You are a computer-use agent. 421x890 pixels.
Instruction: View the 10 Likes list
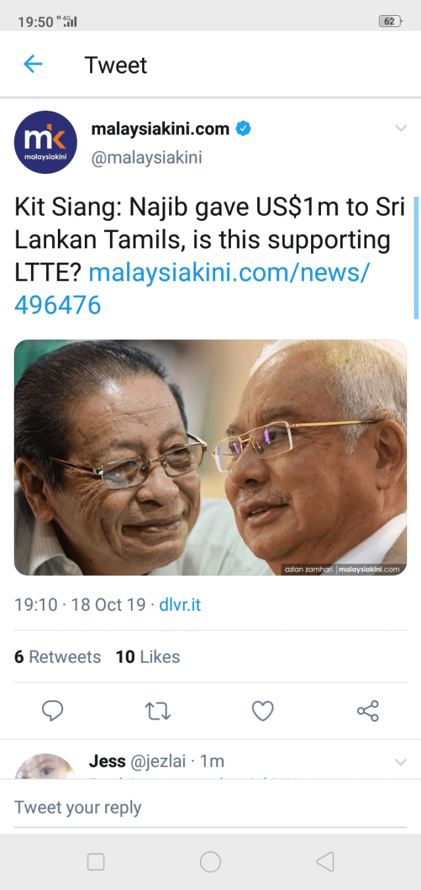coord(147,657)
